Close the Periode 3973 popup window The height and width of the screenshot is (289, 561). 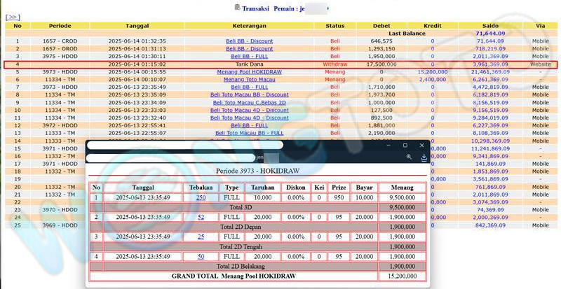[x=421, y=145]
